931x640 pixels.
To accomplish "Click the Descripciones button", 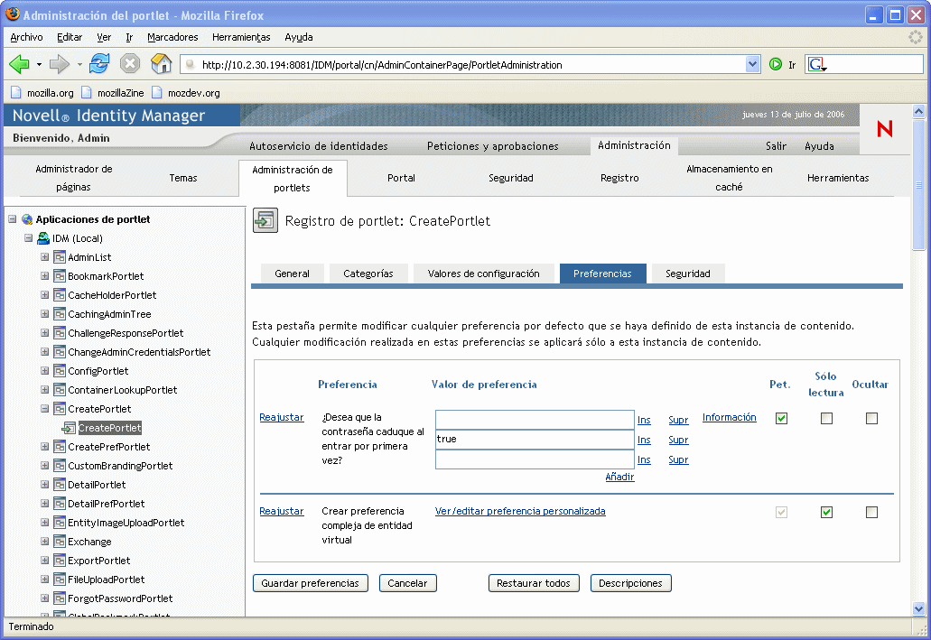I will 630,584.
